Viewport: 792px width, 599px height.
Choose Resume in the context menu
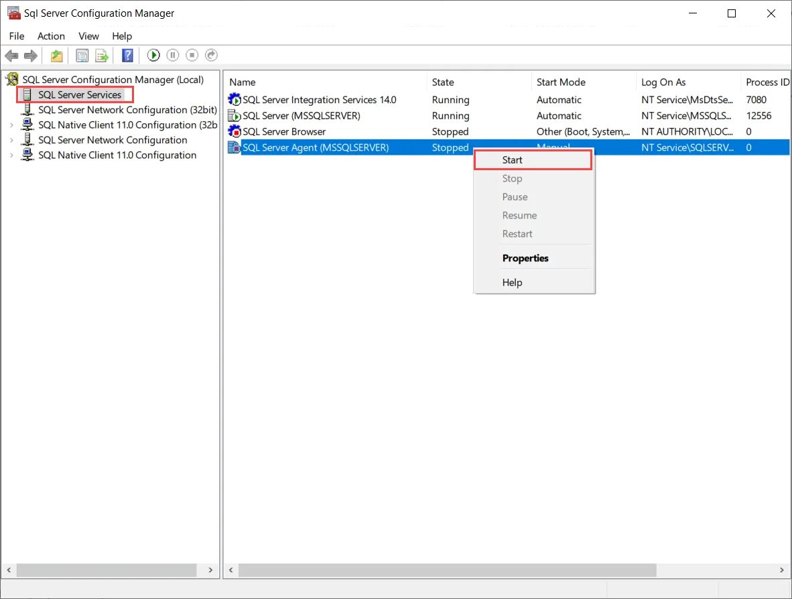pos(534,215)
